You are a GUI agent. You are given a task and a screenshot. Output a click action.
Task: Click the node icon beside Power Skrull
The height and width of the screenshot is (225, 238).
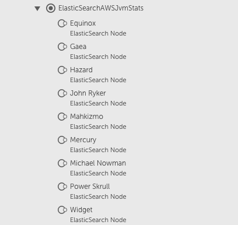click(x=62, y=187)
